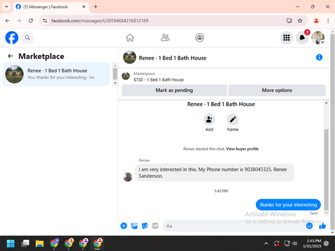Screen dimensions: 335x251
Task: Click the thanks for your interesting message bubble
Action: click(x=288, y=205)
